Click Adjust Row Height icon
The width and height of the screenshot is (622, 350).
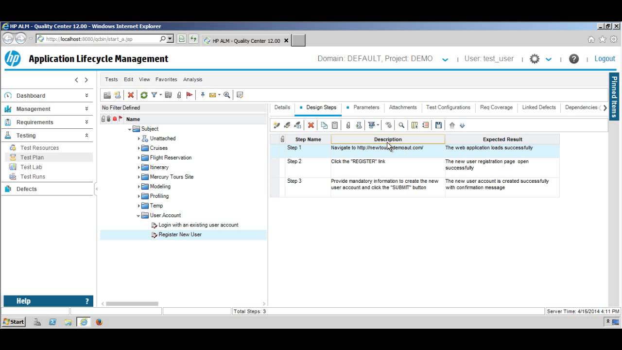(425, 125)
